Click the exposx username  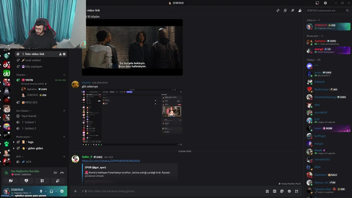[86, 82]
